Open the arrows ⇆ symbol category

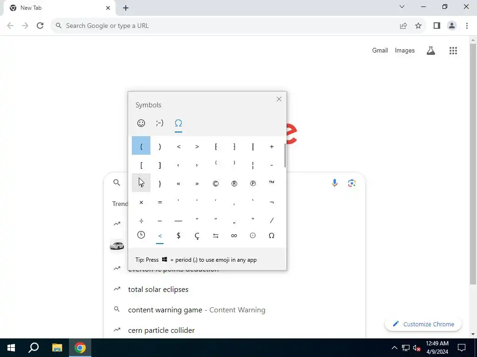[216, 236]
